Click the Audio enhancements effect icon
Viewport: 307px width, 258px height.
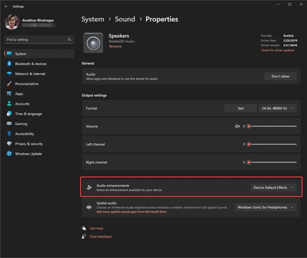click(89, 187)
